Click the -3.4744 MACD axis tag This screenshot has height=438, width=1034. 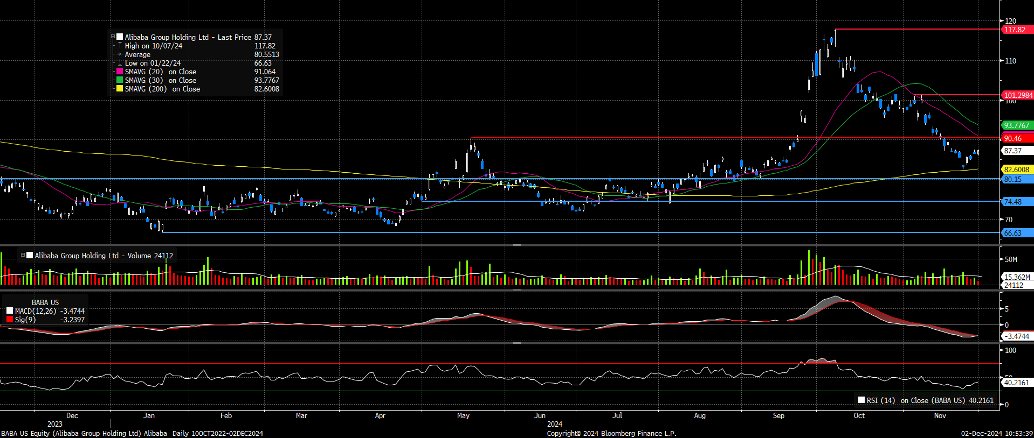[1017, 336]
